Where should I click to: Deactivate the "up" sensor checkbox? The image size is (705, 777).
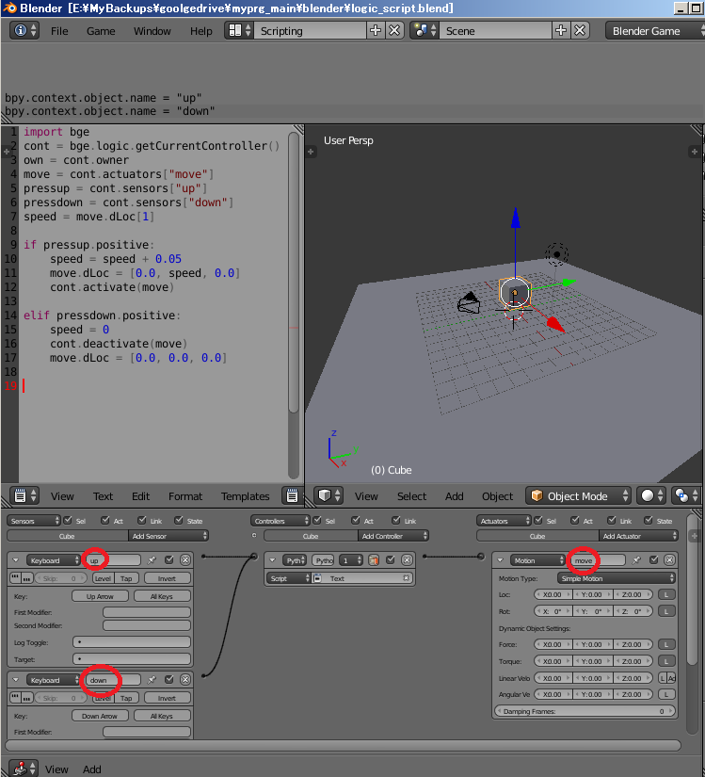click(x=169, y=560)
